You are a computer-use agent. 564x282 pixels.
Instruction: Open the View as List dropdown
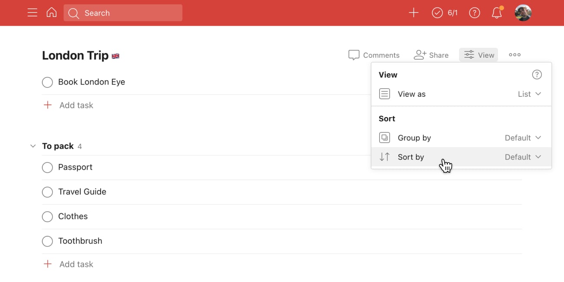tap(530, 94)
